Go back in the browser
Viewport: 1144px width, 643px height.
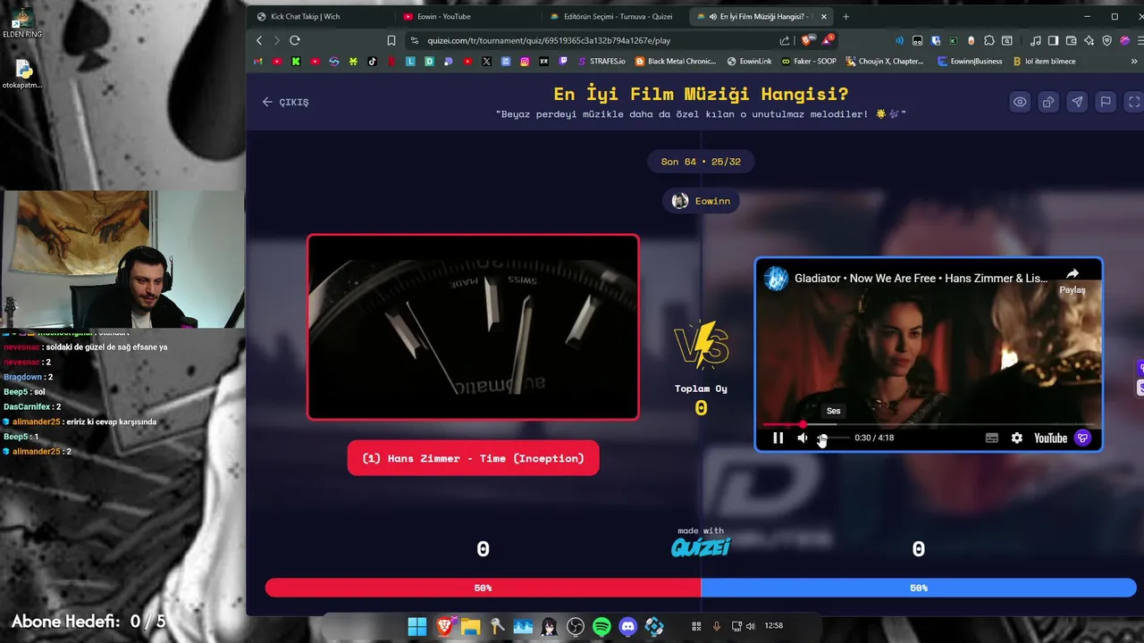click(x=259, y=40)
